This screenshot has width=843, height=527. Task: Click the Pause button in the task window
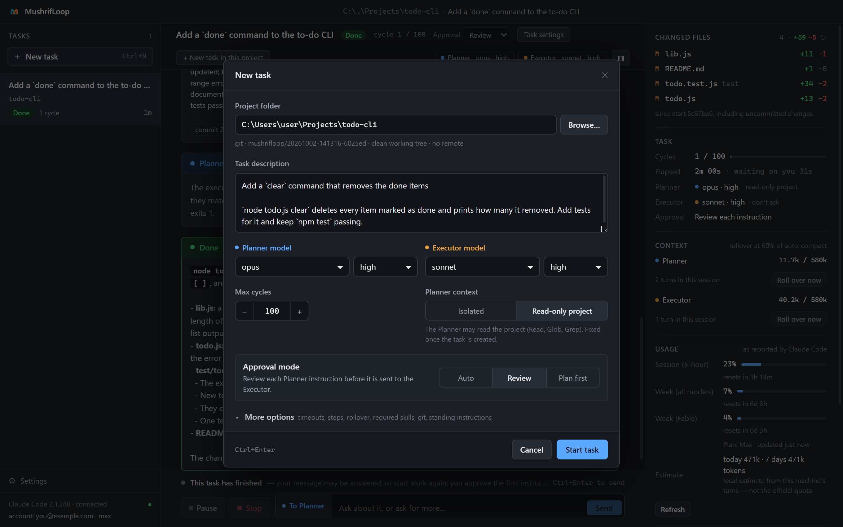(x=203, y=508)
